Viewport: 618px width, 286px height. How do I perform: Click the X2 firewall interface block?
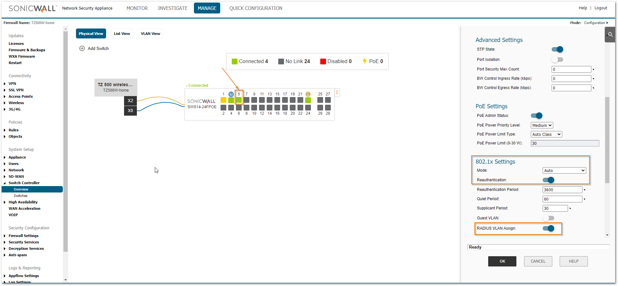(130, 101)
